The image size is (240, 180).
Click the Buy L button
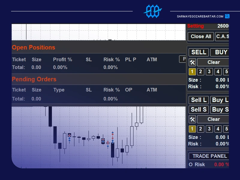pyautogui.click(x=220, y=100)
